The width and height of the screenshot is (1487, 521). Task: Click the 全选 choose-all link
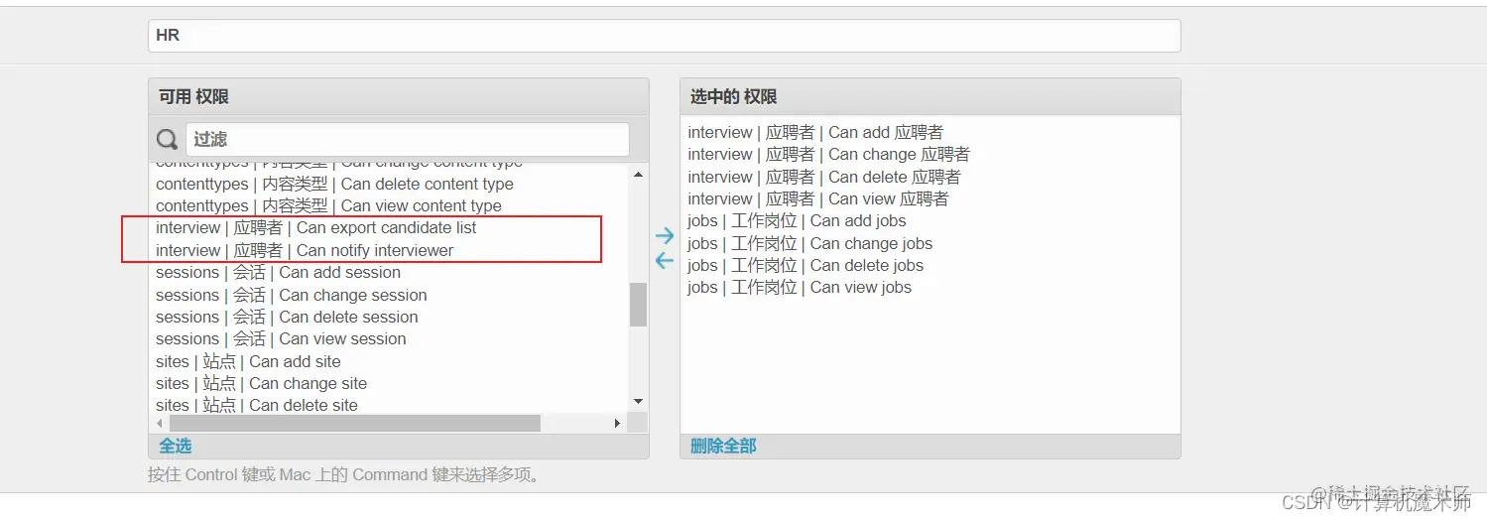tap(176, 447)
